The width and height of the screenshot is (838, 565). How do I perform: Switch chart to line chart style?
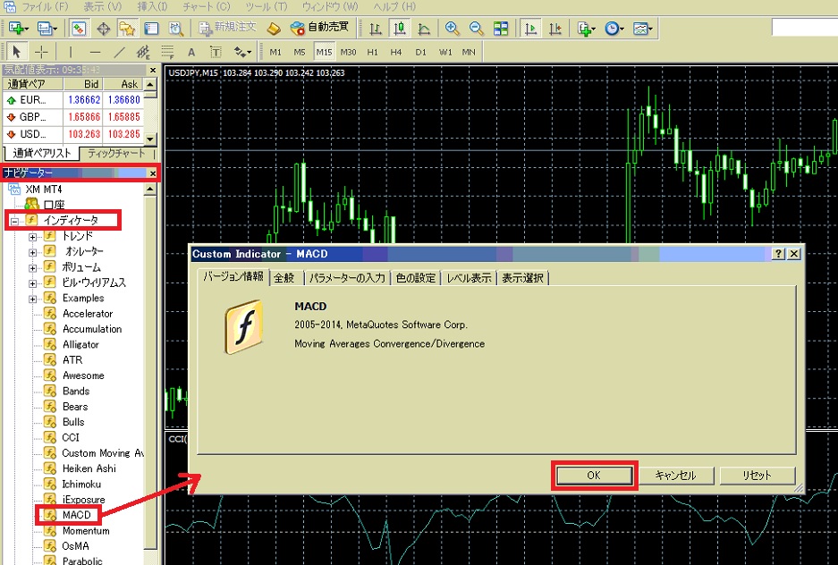point(424,29)
